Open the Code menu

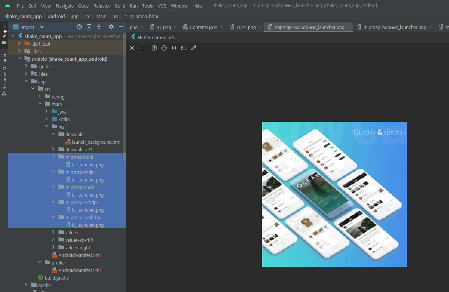[x=83, y=6]
